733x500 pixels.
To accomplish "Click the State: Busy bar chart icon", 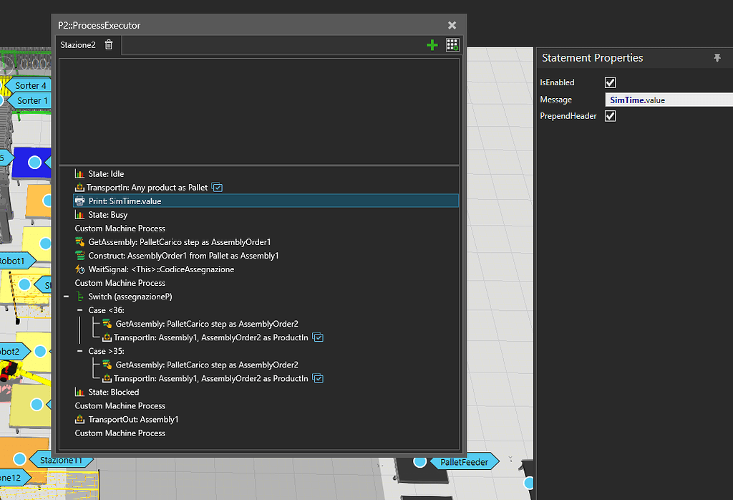I will click(79, 214).
